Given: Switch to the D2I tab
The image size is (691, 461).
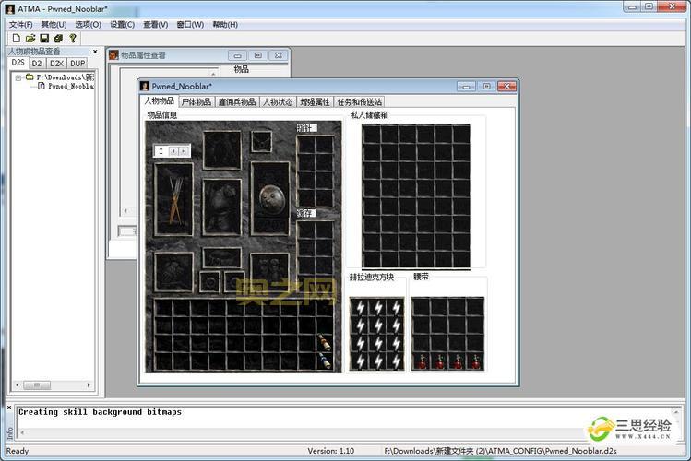Looking at the screenshot, I should pyautogui.click(x=38, y=64).
